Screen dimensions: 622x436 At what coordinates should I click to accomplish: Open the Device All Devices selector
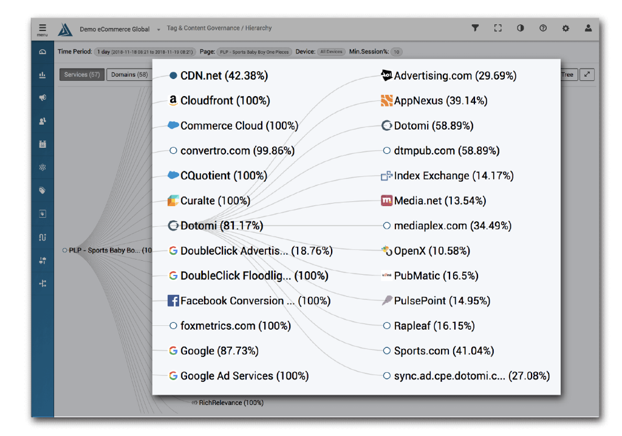pos(332,52)
